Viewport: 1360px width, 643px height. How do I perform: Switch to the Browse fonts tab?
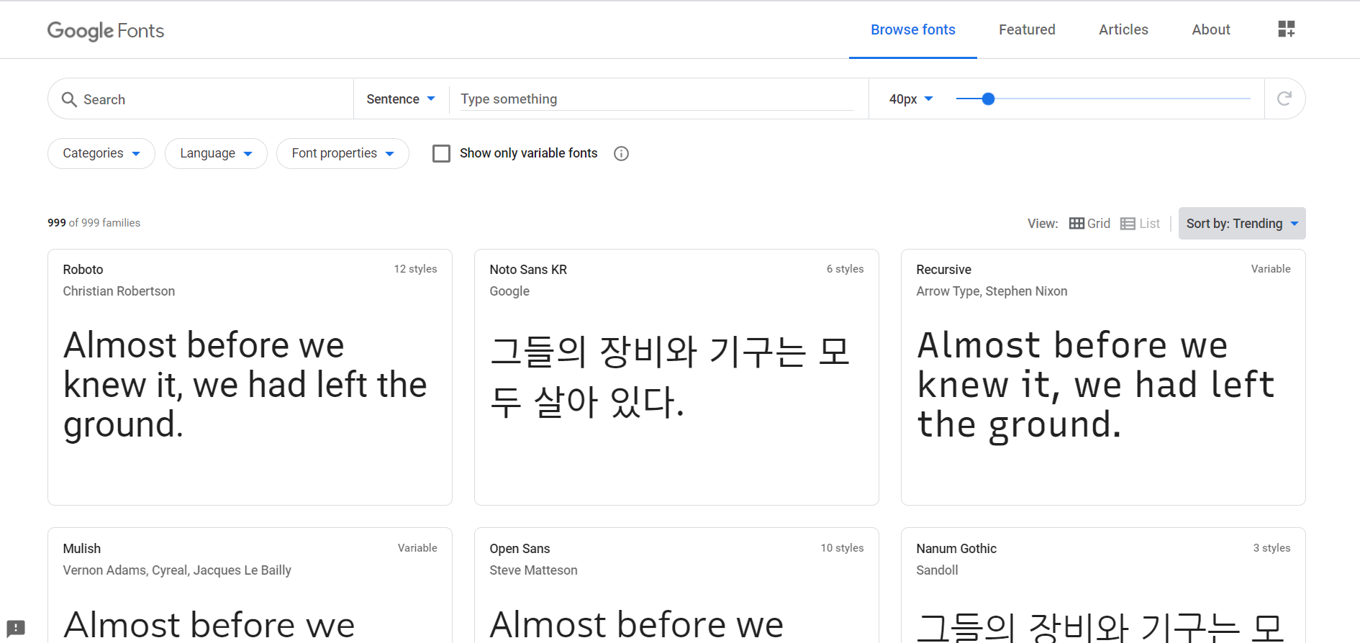click(x=913, y=29)
